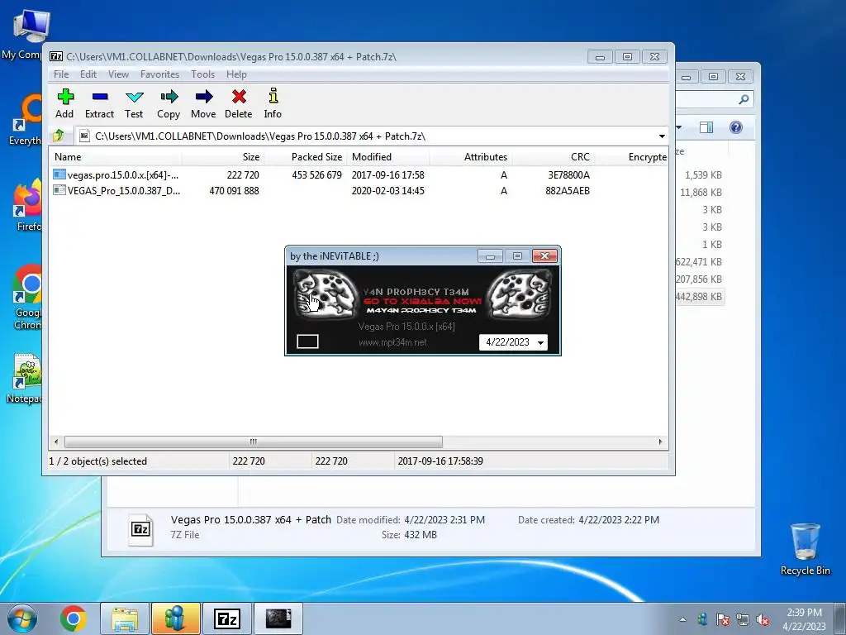Viewport: 846px width, 635px height.
Task: Switch to the patcher taskbar button
Action: [278, 618]
